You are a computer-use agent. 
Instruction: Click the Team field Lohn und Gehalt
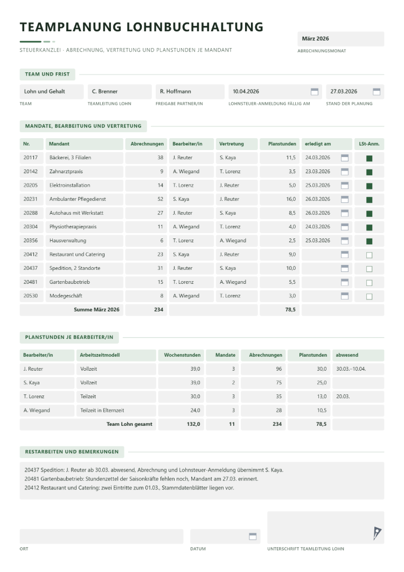(x=52, y=92)
